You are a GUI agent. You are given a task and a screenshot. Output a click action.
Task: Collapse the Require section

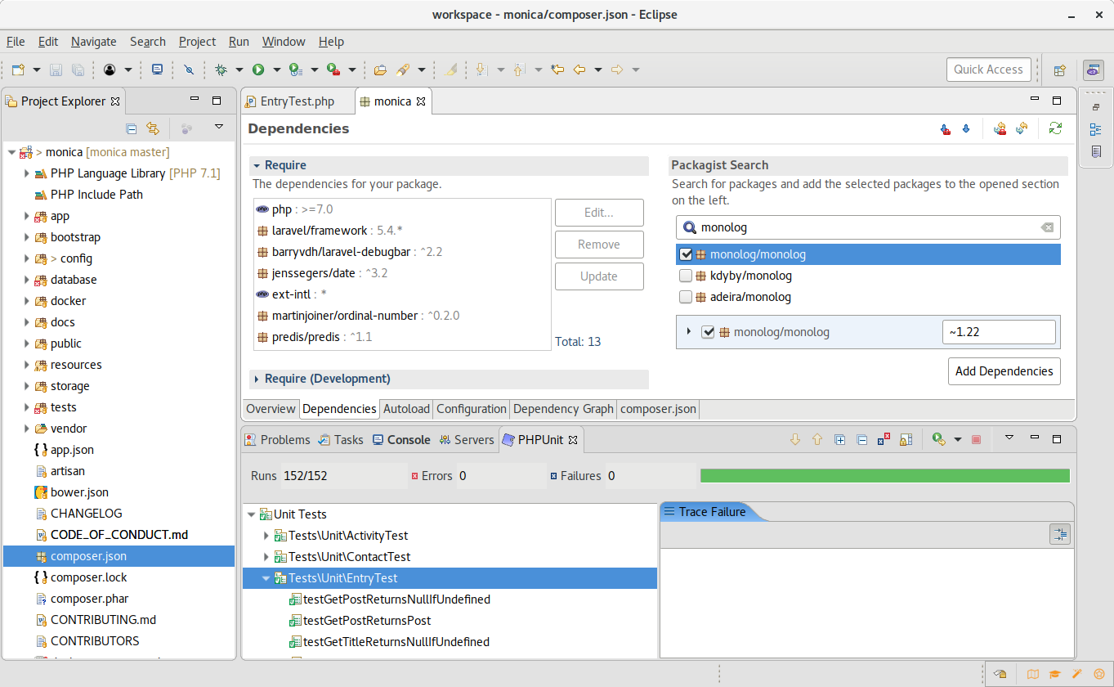click(257, 165)
